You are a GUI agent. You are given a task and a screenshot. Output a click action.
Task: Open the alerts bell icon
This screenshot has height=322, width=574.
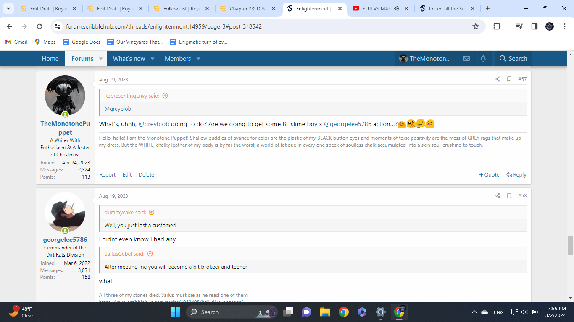[x=483, y=58]
